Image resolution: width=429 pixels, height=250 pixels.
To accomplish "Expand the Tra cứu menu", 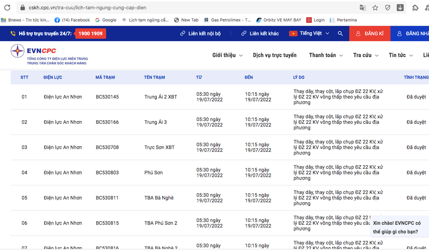I will 366,55.
